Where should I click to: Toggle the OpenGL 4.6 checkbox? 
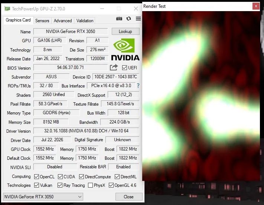pos(111,185)
